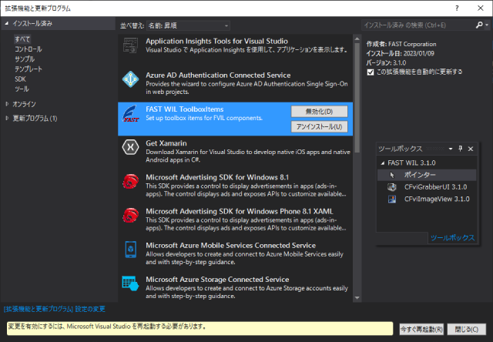Select Microsoft Azure Mobile Services Connected Service title
The image size is (493, 342).
(230, 245)
